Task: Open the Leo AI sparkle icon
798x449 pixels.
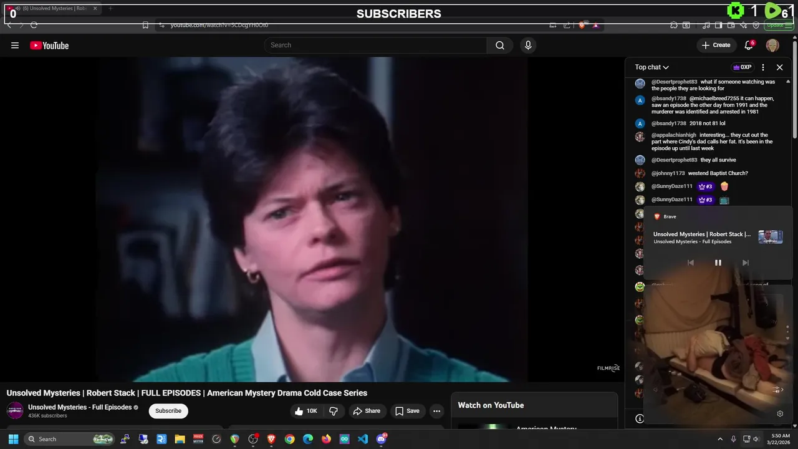Action: click(x=744, y=25)
